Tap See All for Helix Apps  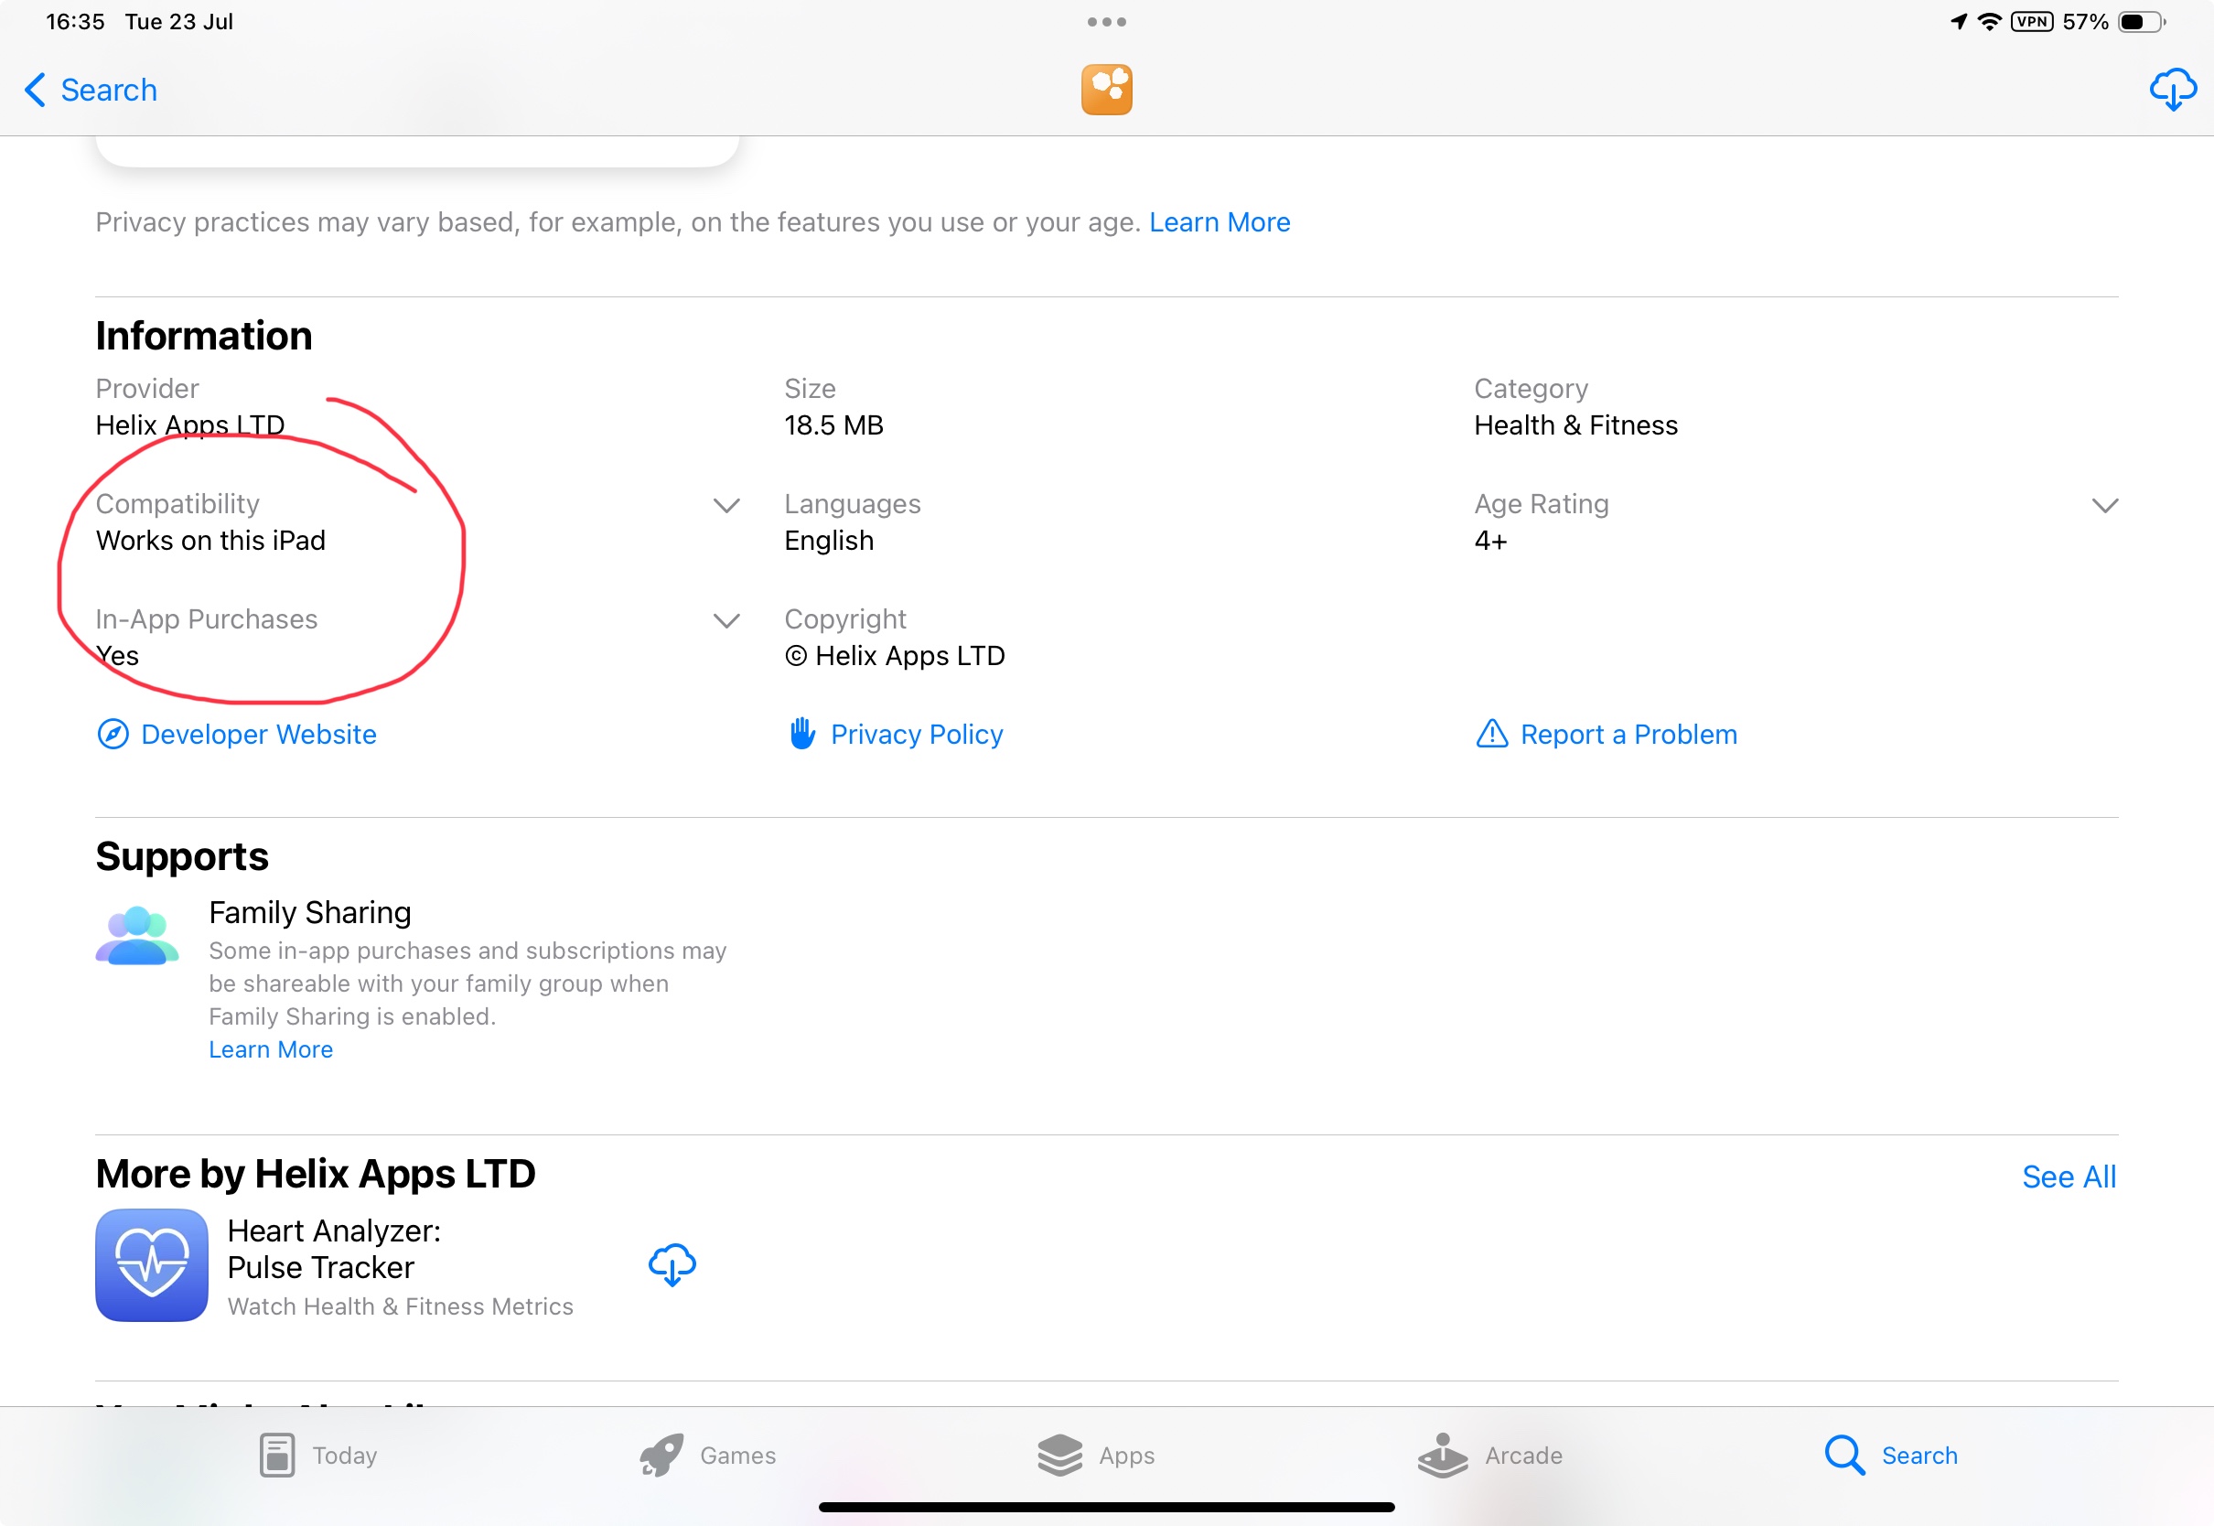pos(2068,1177)
